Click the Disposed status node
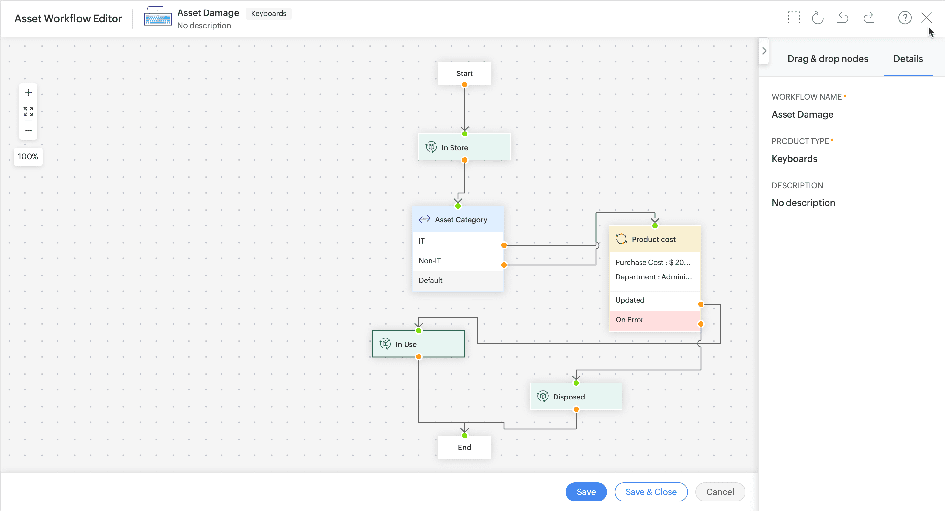 point(576,396)
